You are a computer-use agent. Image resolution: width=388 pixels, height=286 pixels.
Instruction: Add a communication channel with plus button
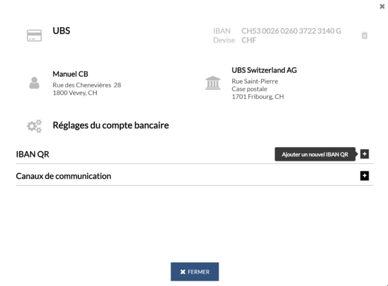(x=364, y=176)
